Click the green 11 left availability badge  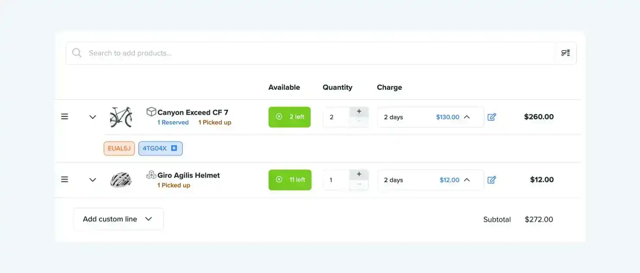click(x=290, y=180)
